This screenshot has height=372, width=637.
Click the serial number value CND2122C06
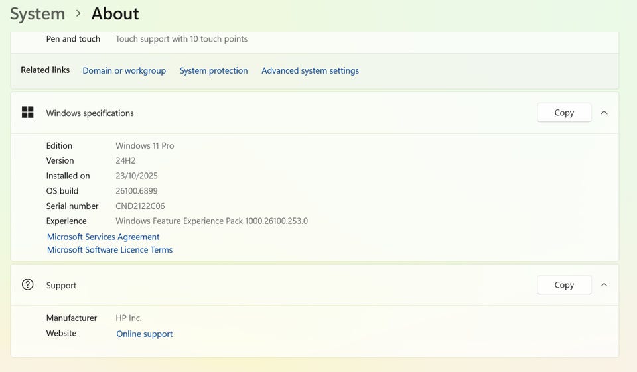point(140,206)
